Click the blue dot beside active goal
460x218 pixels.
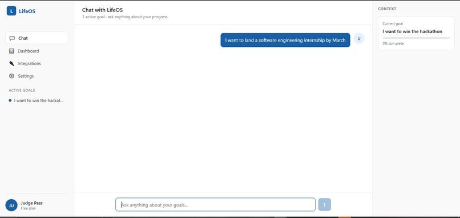10,100
